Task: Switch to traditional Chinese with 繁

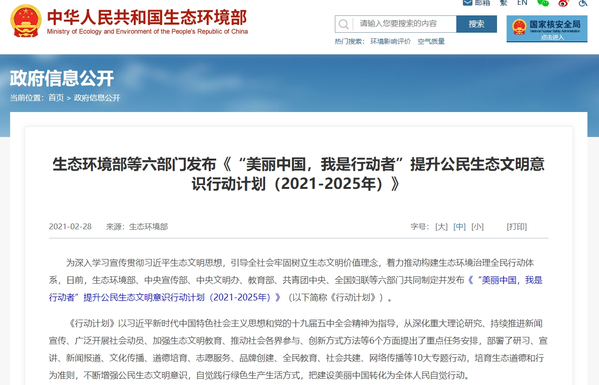Action: (503, 2)
